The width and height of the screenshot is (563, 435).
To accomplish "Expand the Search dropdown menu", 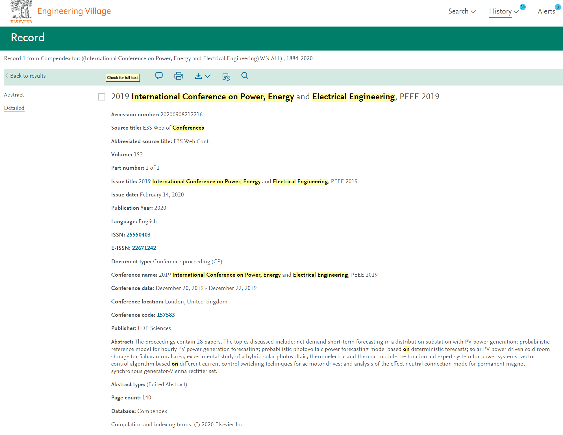I will [462, 11].
